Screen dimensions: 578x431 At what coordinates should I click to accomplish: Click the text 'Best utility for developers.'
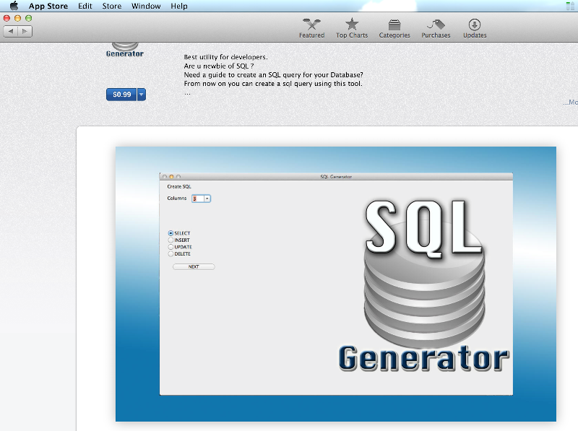(225, 57)
